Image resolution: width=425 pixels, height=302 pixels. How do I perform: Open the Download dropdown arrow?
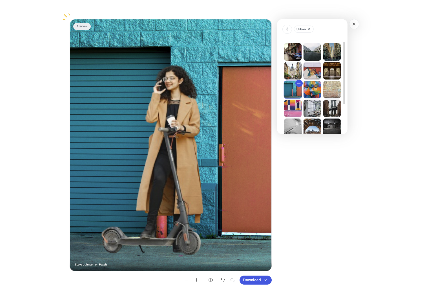pyautogui.click(x=265, y=280)
